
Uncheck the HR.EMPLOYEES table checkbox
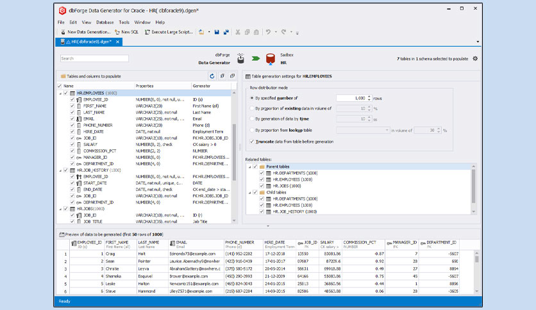pos(66,93)
